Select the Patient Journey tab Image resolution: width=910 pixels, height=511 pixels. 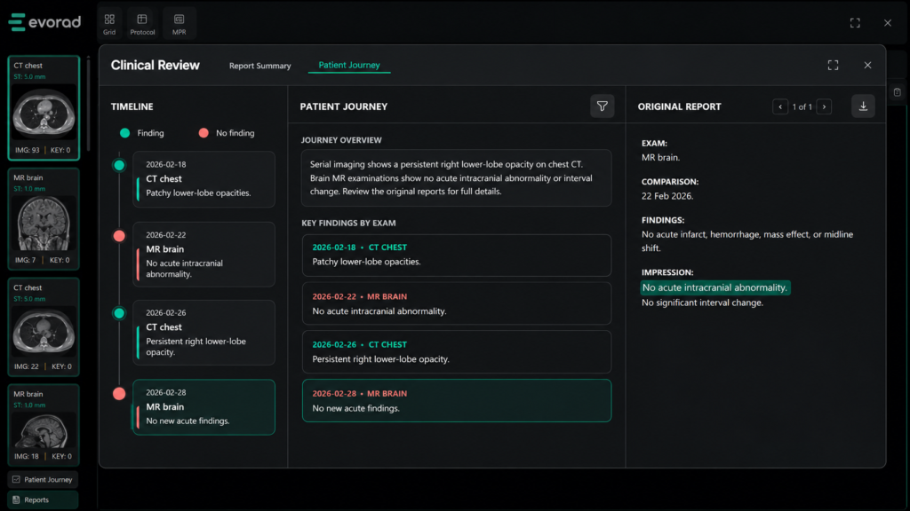pos(348,65)
